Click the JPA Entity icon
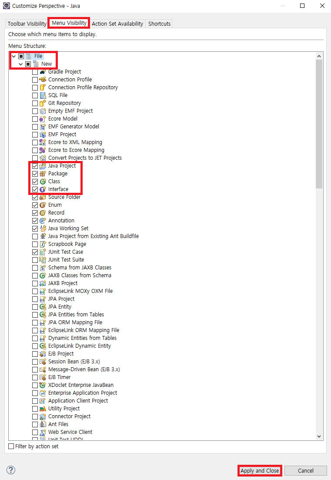 pyautogui.click(x=43, y=307)
